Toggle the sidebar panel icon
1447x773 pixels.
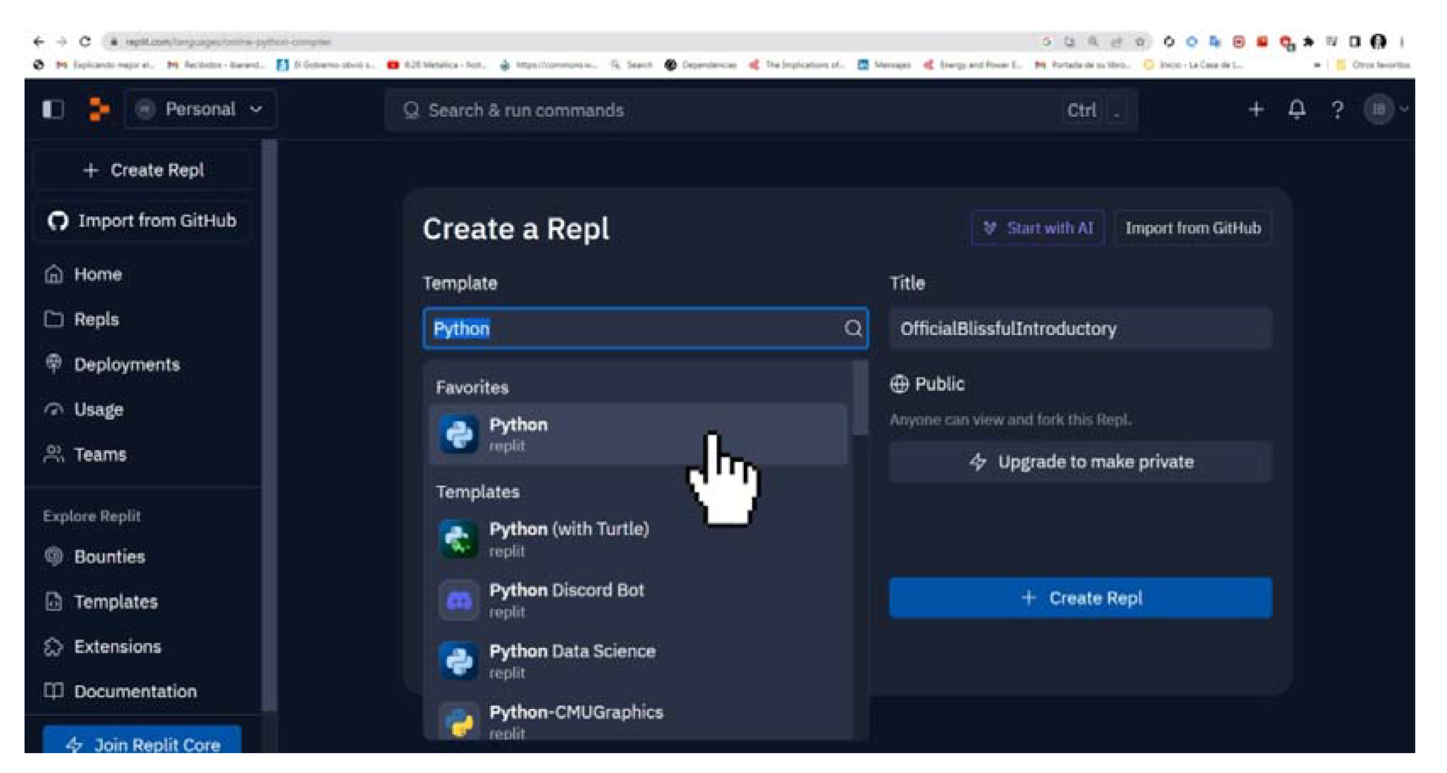point(53,109)
